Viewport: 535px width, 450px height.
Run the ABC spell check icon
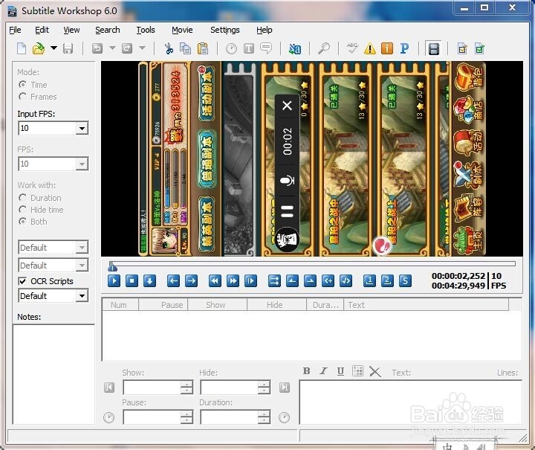[x=352, y=48]
